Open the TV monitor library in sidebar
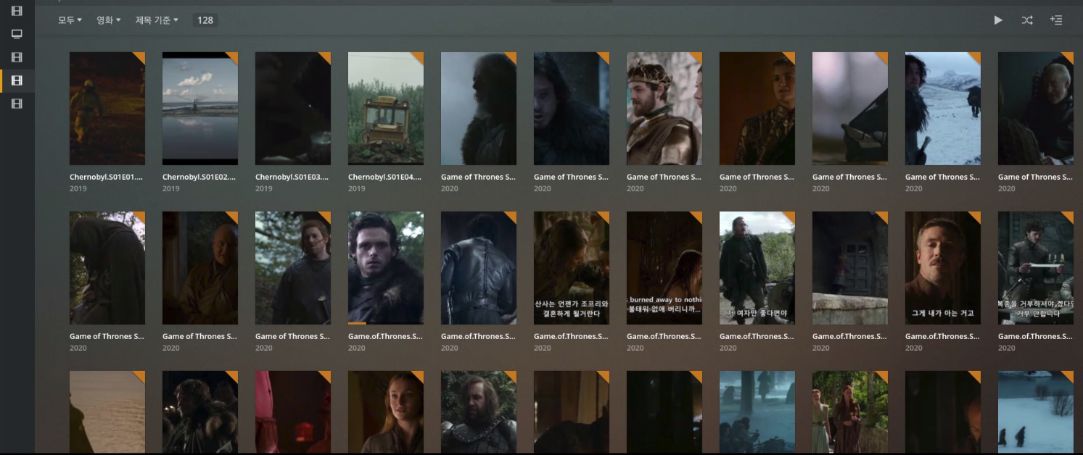The height and width of the screenshot is (455, 1083). click(x=17, y=34)
